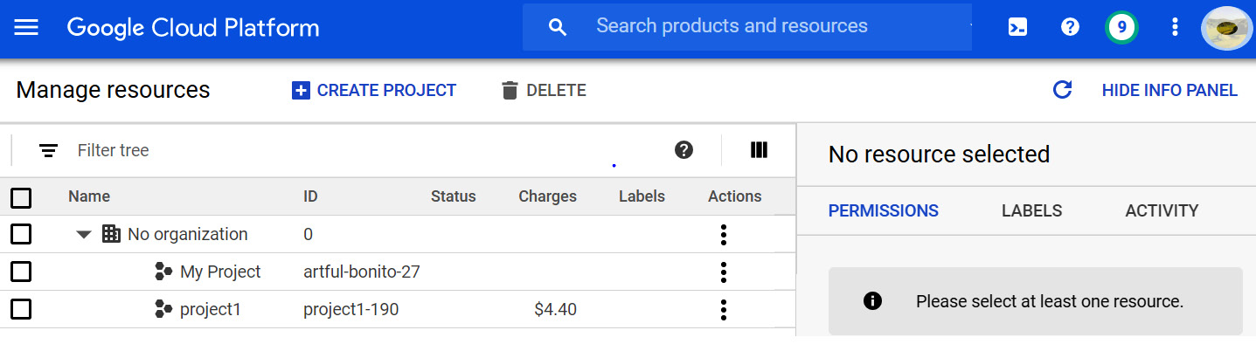Click the Actions column header
The width and height of the screenshot is (1256, 344).
click(x=735, y=196)
